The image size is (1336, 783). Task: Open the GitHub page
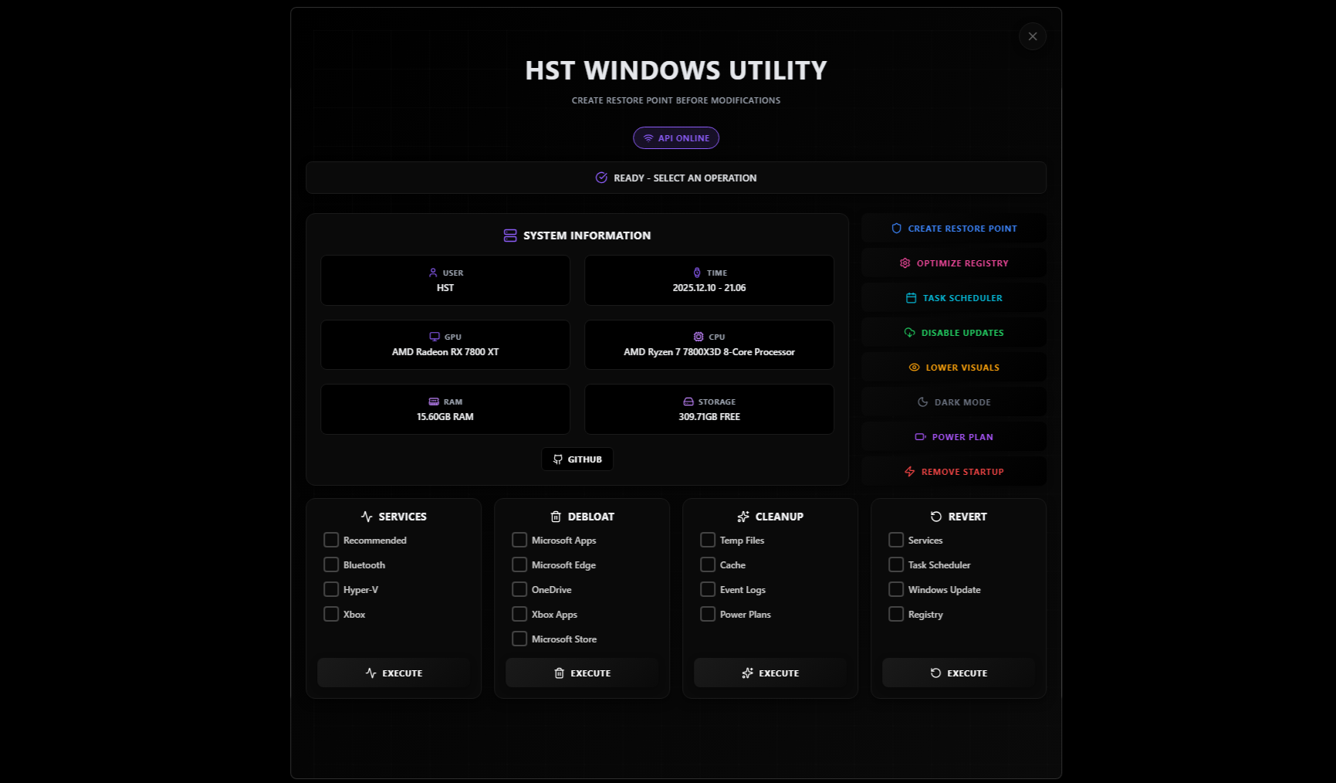tap(577, 459)
